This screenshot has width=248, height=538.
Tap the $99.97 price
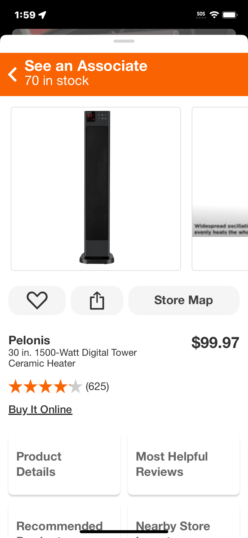tap(215, 343)
